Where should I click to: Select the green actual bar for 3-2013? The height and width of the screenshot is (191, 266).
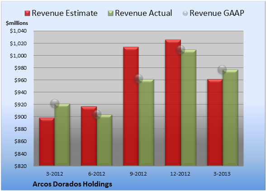(230, 118)
